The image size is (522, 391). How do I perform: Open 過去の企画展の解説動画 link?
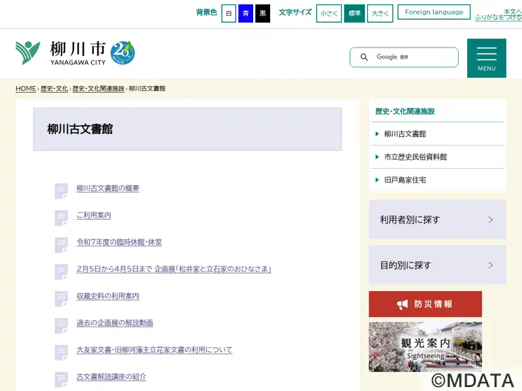click(x=115, y=323)
